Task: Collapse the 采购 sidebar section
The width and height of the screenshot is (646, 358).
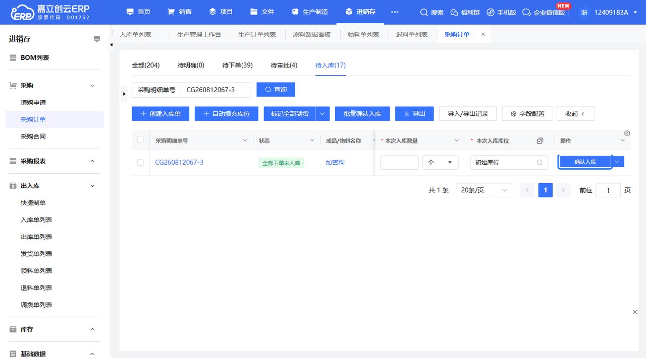Action: pos(92,86)
